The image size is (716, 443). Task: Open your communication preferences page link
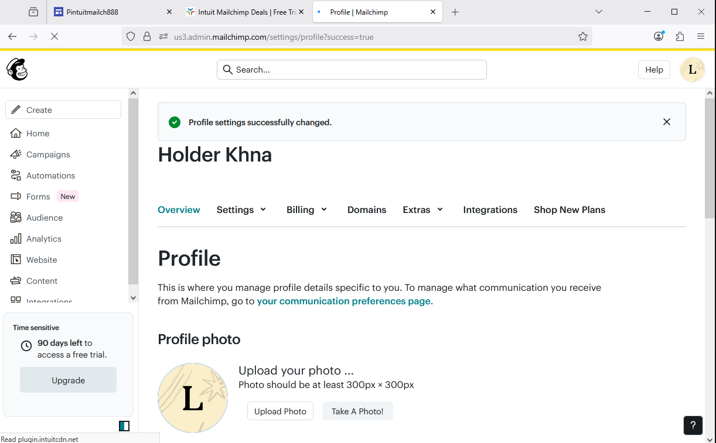pyautogui.click(x=345, y=301)
